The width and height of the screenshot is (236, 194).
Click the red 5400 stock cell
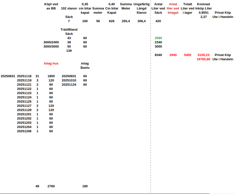click(x=187, y=55)
